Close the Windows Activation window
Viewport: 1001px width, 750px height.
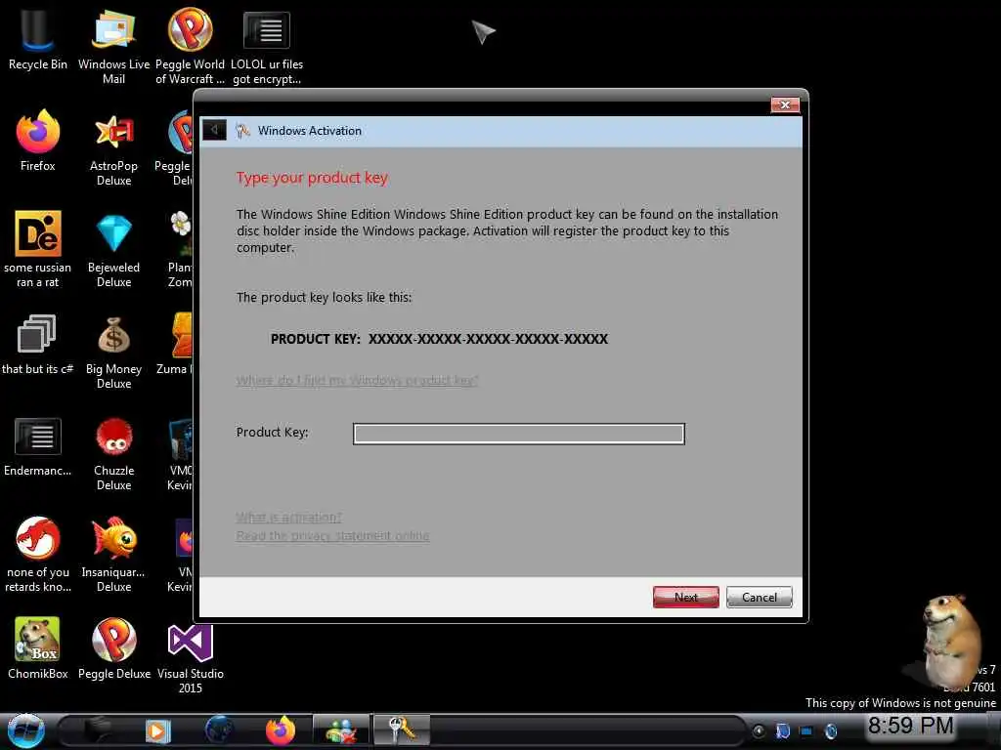coord(785,105)
